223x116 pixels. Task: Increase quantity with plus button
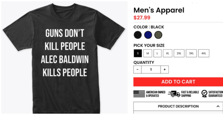point(164,70)
